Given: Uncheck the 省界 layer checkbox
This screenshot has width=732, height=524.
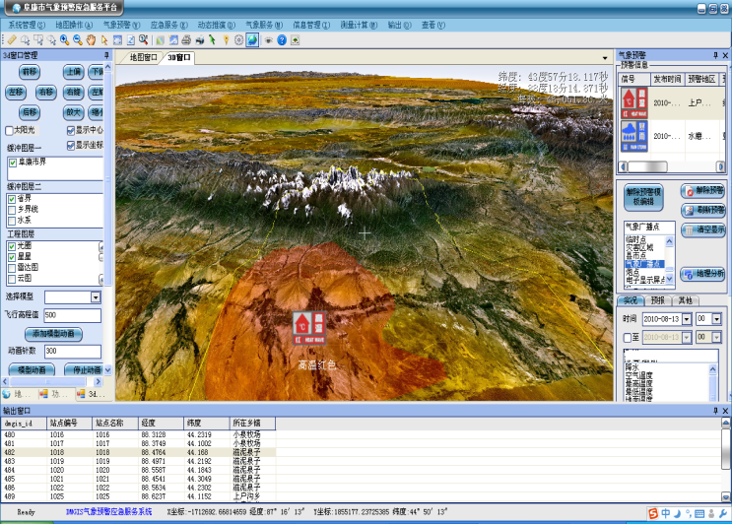Looking at the screenshot, I should (x=12, y=197).
